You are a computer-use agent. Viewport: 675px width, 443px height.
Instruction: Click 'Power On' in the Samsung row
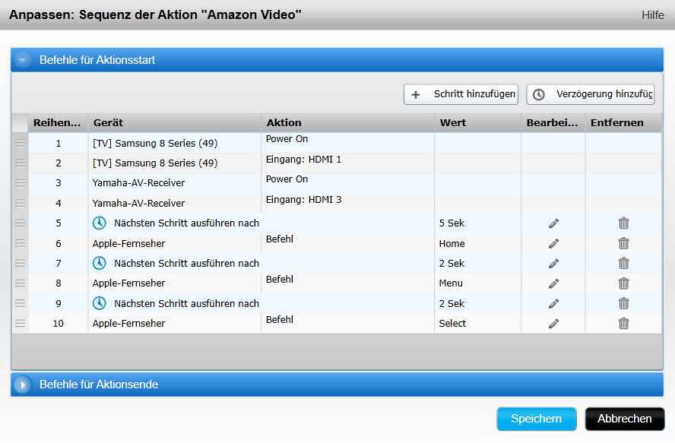coord(287,139)
